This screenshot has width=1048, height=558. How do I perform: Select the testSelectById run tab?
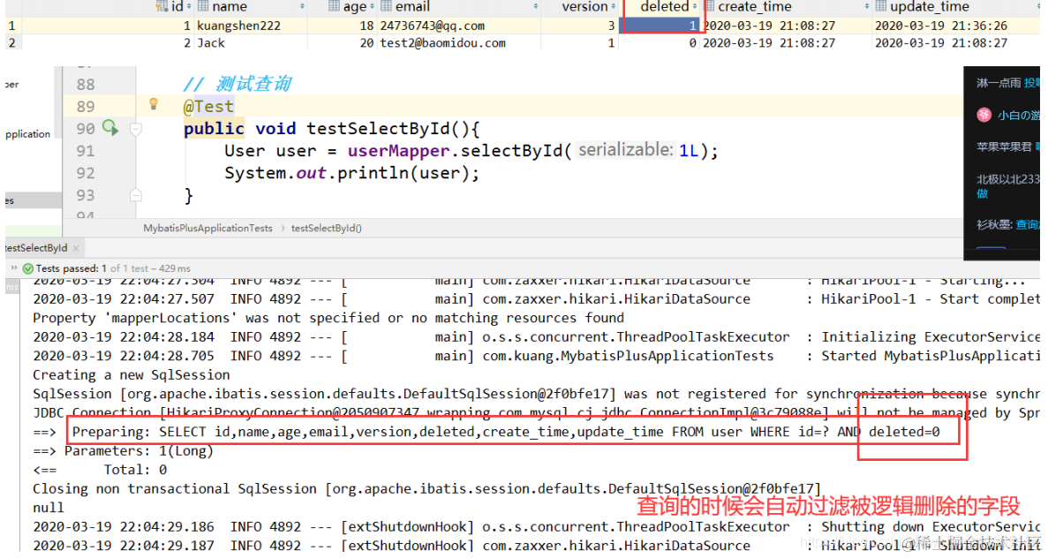click(35, 248)
